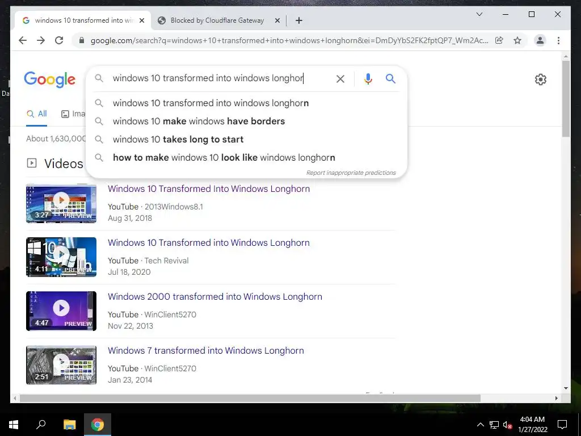Go to the Google logo homepage
The height and width of the screenshot is (436, 581).
point(50,79)
